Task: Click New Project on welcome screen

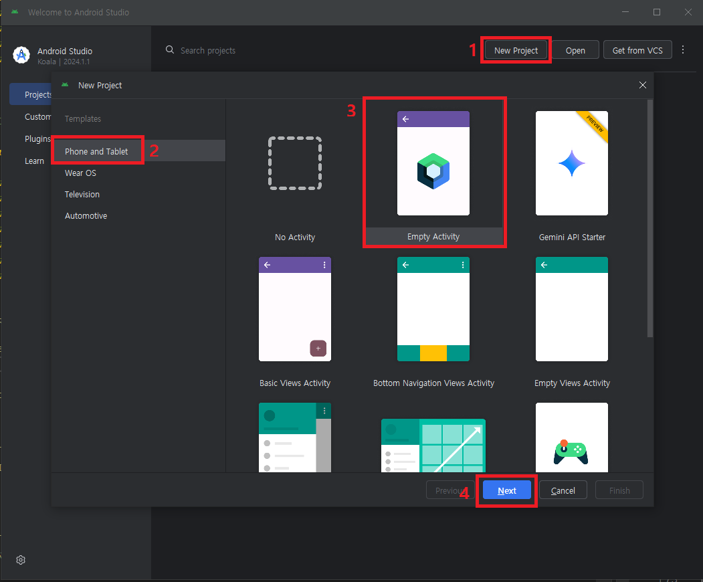Action: [516, 50]
